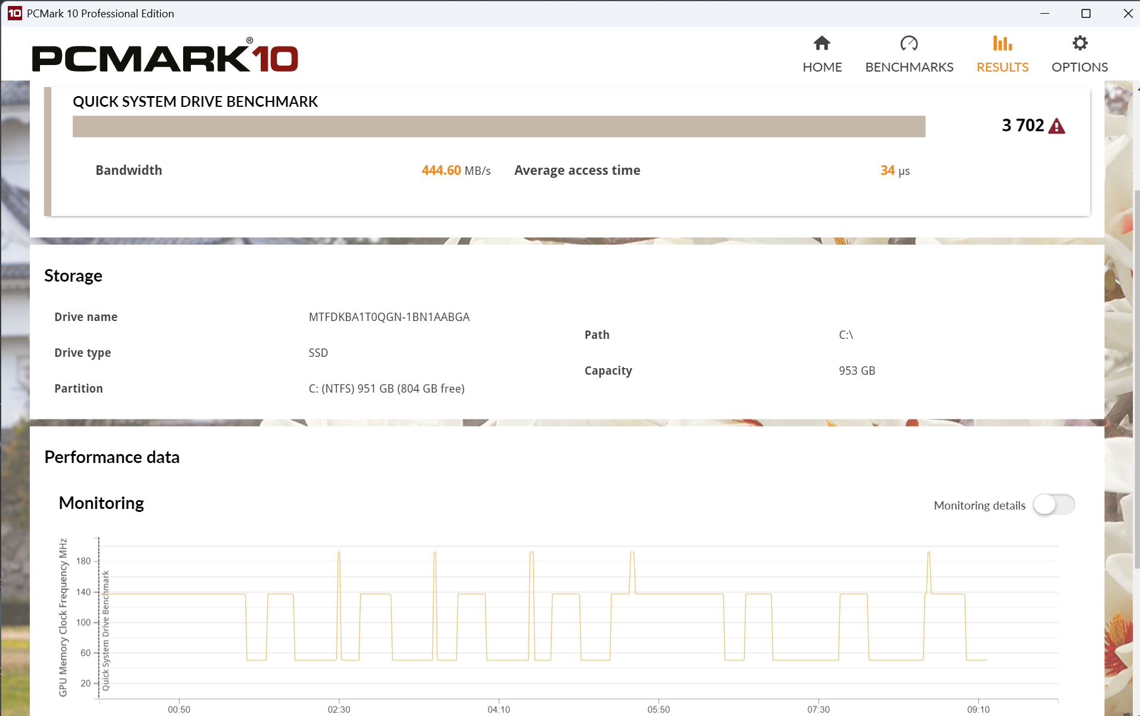Go to the Home section
Viewport: 1140px width, 716px height.
(822, 54)
